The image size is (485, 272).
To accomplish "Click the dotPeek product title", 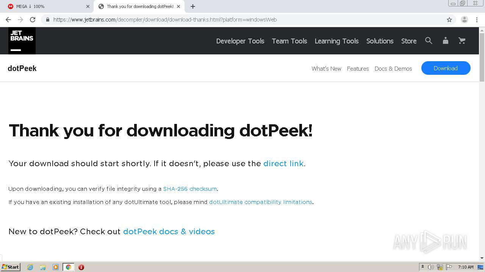I will (22, 68).
